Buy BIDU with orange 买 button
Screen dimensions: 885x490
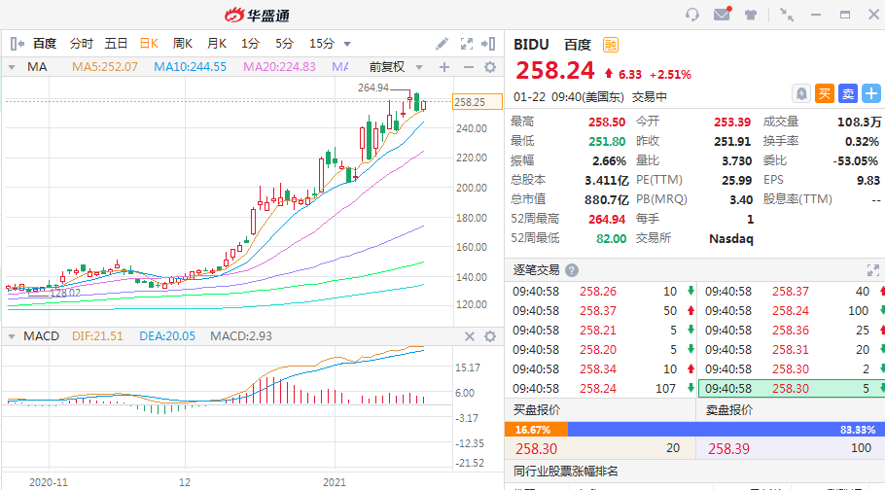(x=825, y=93)
